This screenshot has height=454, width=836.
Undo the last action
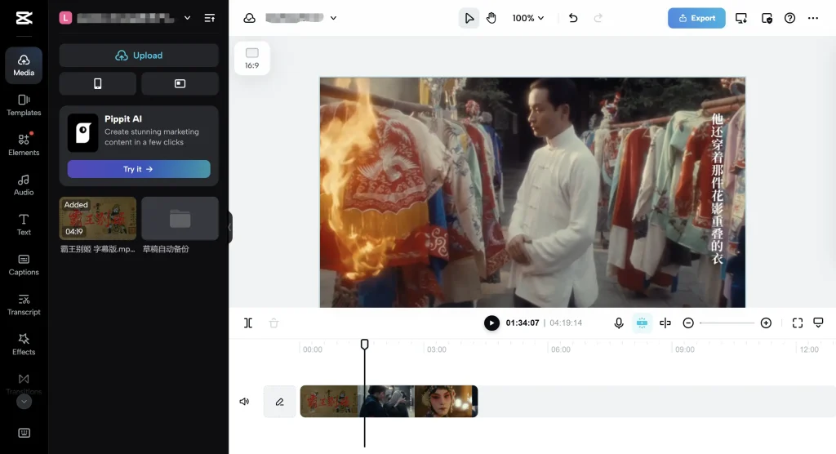[x=573, y=18]
